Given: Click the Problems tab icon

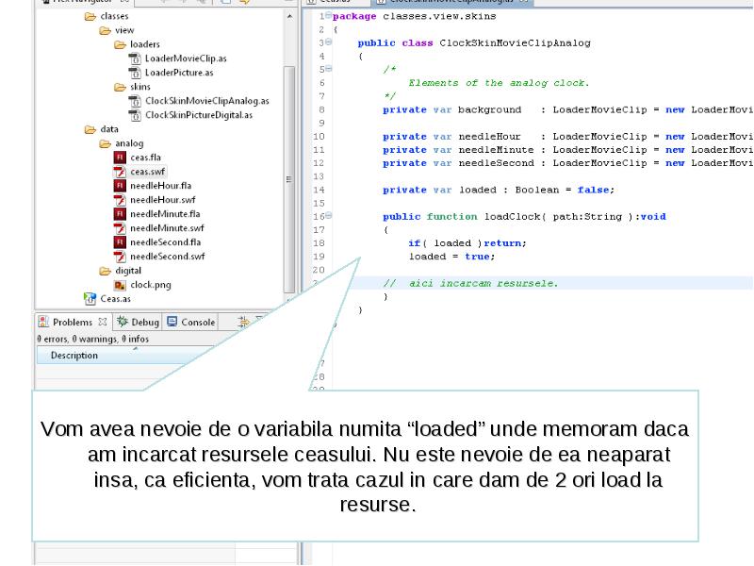Looking at the screenshot, I should tap(43, 322).
